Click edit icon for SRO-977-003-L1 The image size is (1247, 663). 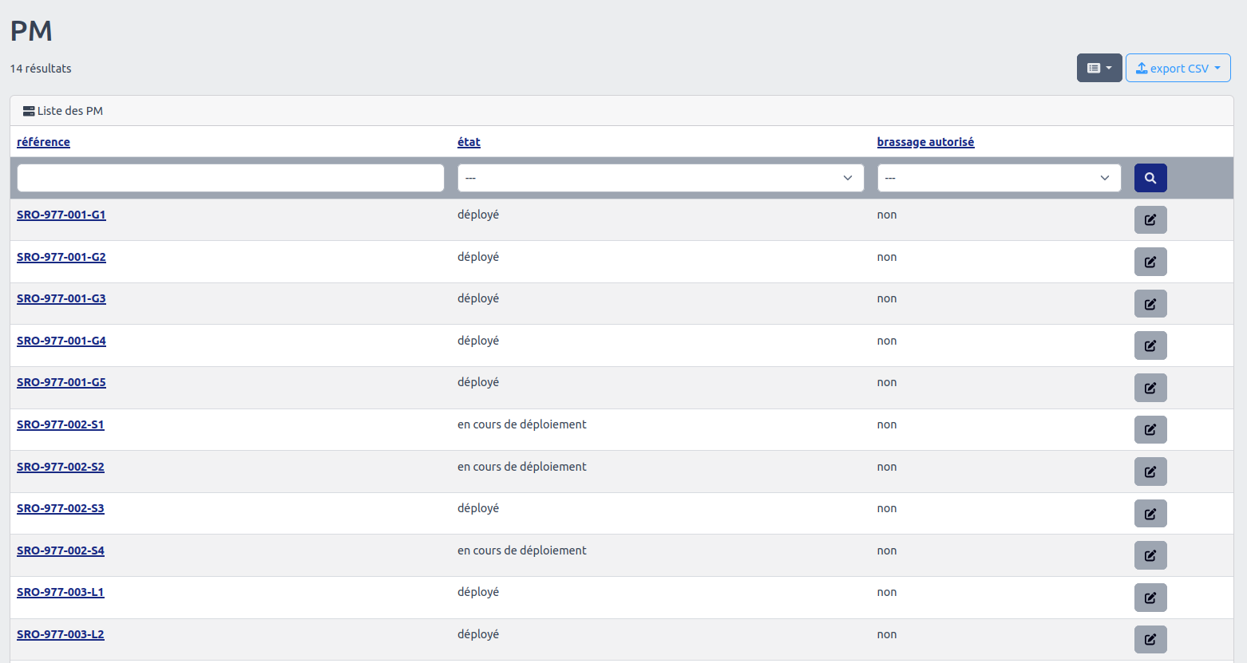pos(1150,598)
